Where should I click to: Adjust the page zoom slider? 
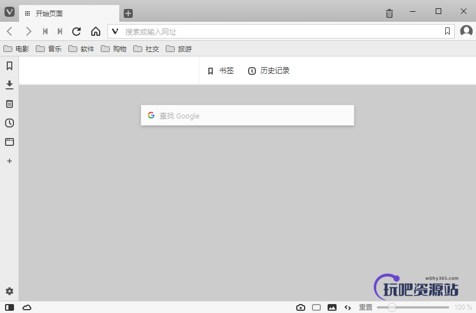coord(413,307)
